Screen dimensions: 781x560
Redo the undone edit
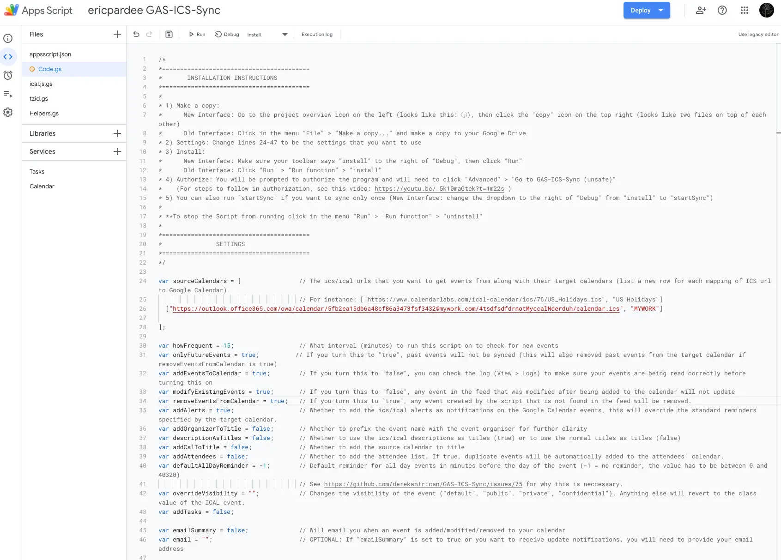point(149,34)
